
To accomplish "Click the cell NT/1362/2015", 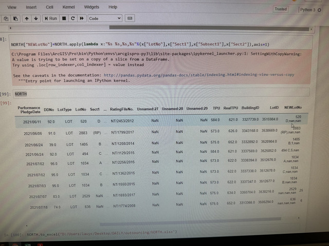I will pos(123,173).
